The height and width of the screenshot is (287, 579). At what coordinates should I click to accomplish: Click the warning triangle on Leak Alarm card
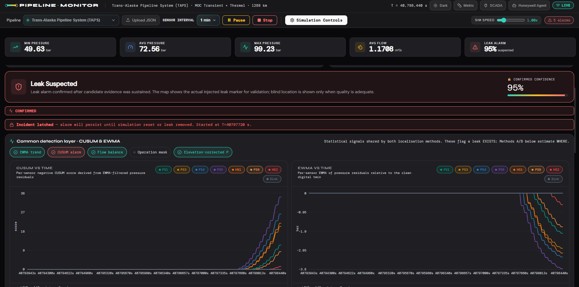475,47
